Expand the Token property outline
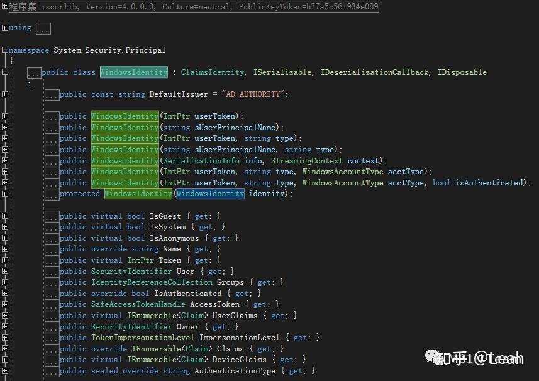Screen dimensions: 539x381 pos(4,260)
